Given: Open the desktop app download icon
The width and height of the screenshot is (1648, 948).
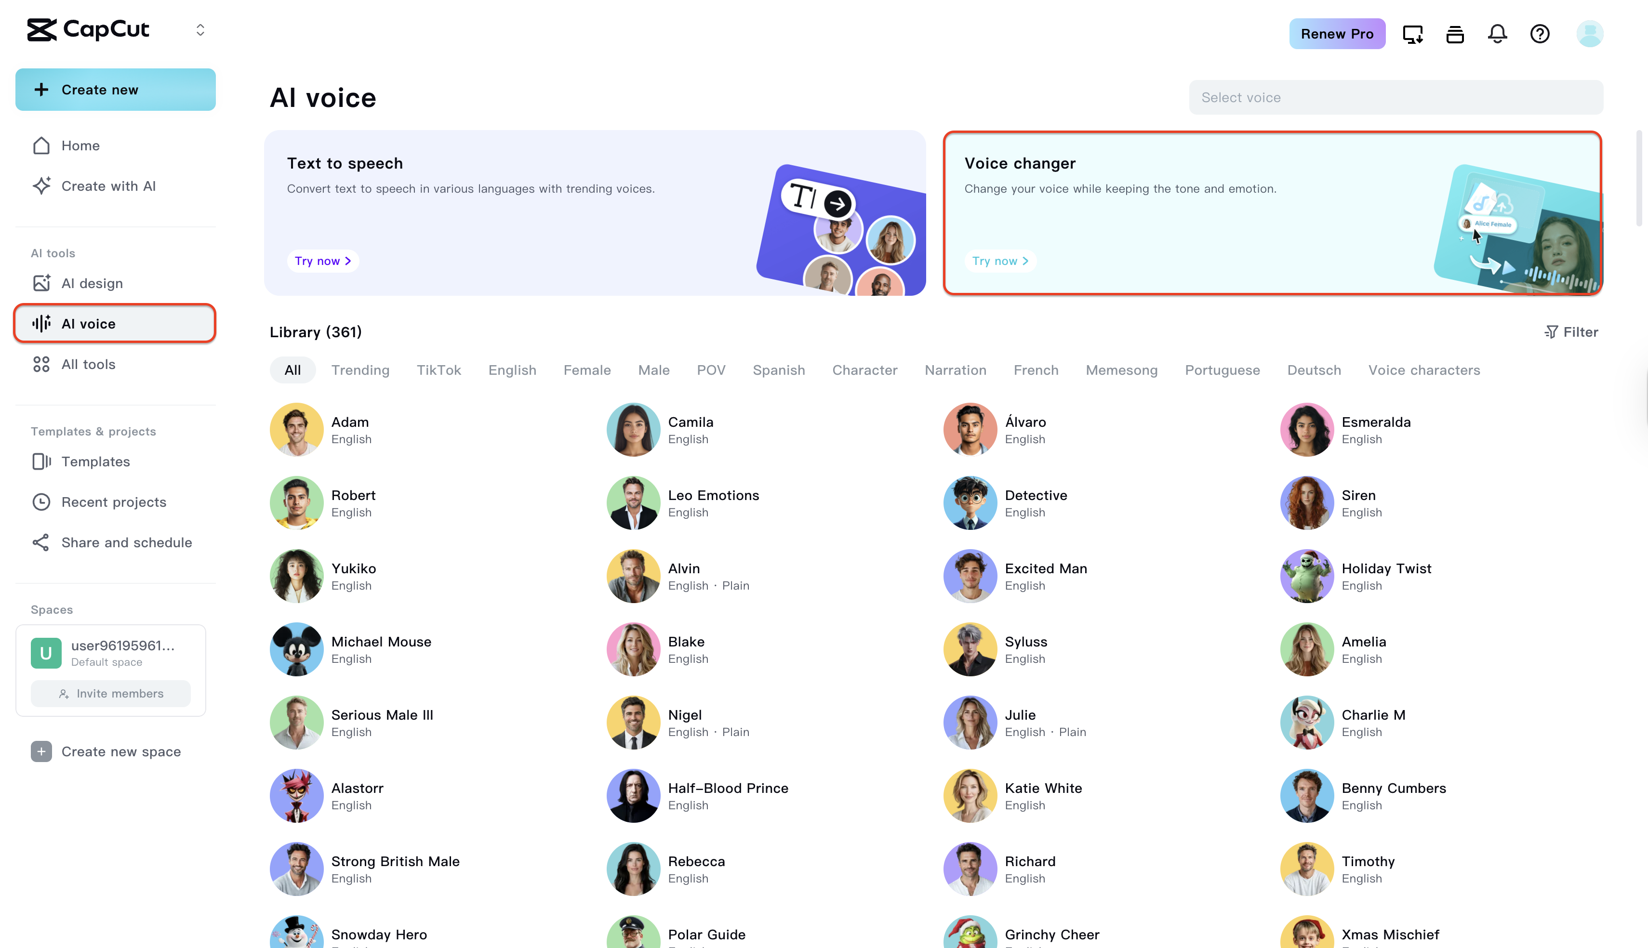Looking at the screenshot, I should point(1412,34).
